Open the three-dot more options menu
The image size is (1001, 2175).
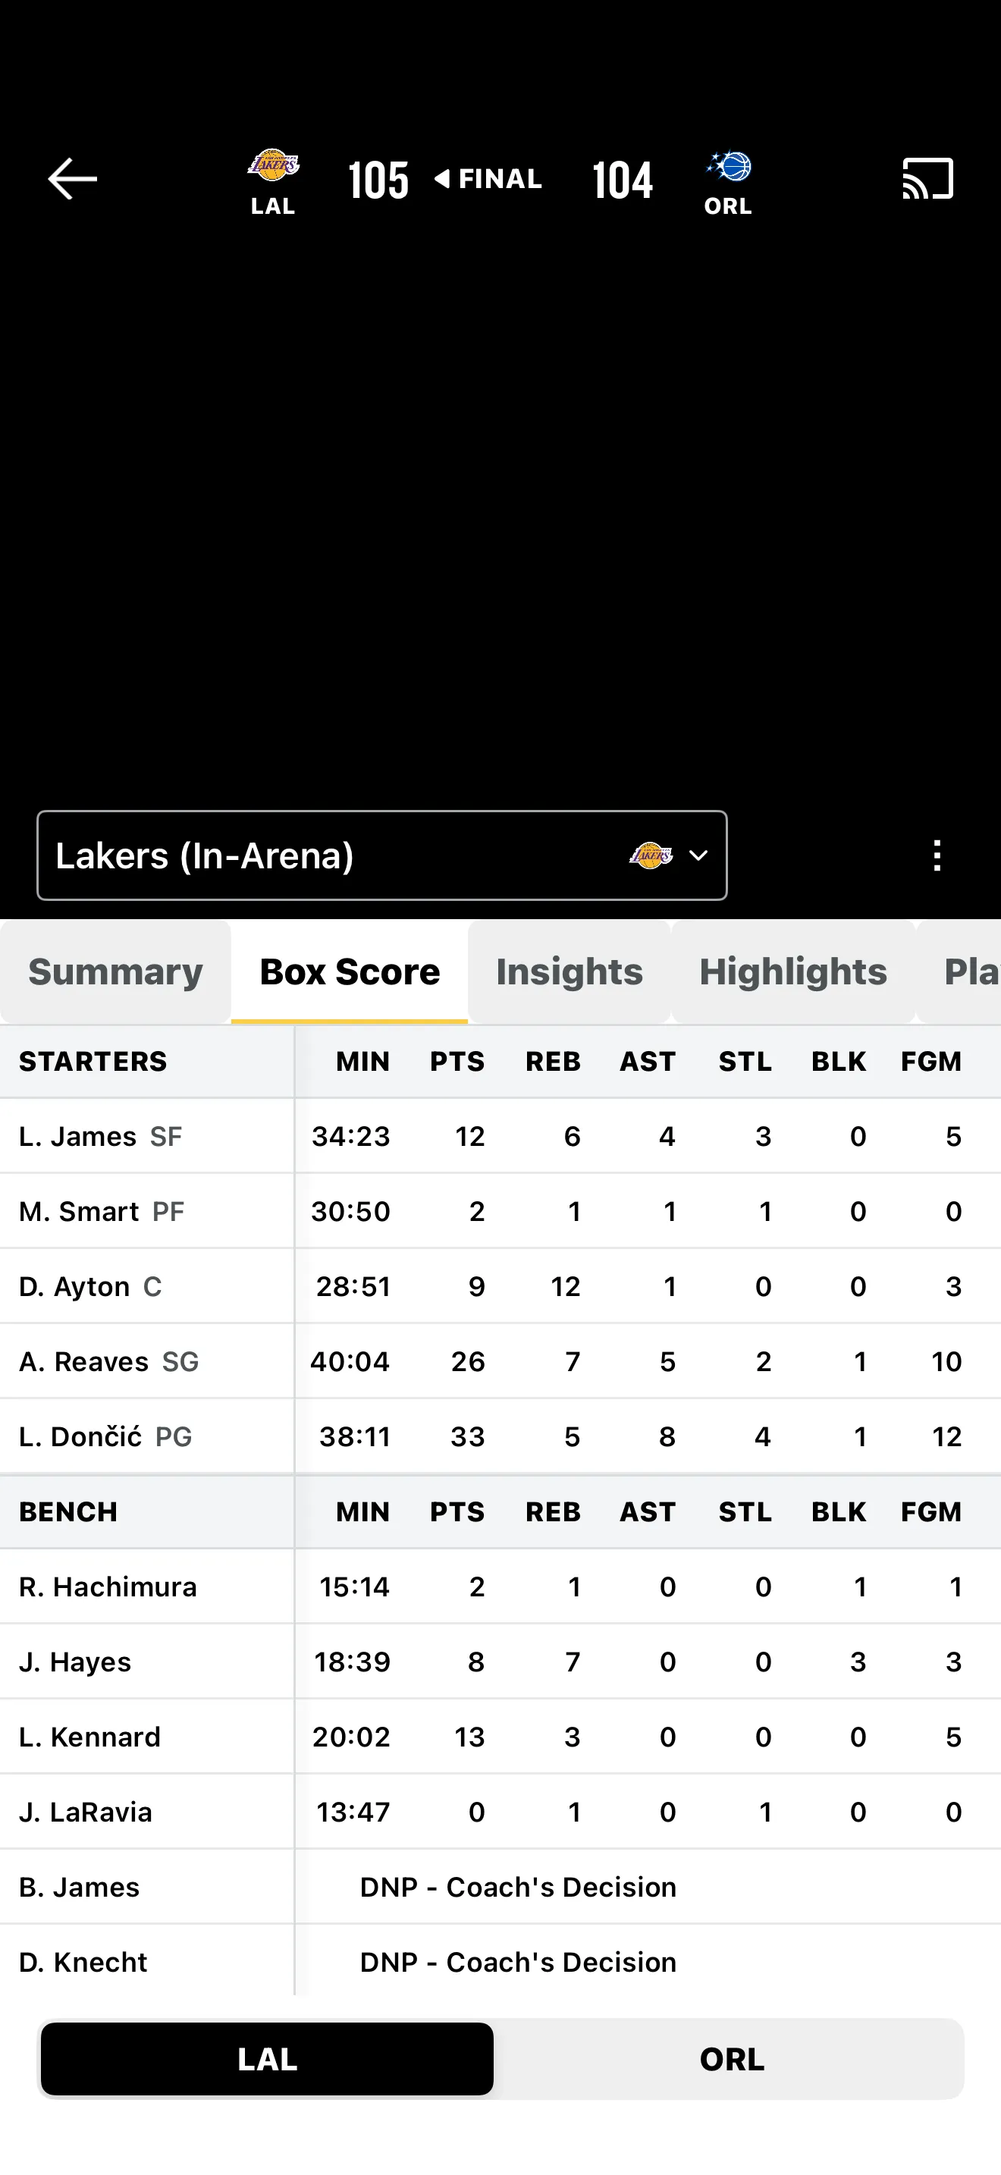point(937,855)
